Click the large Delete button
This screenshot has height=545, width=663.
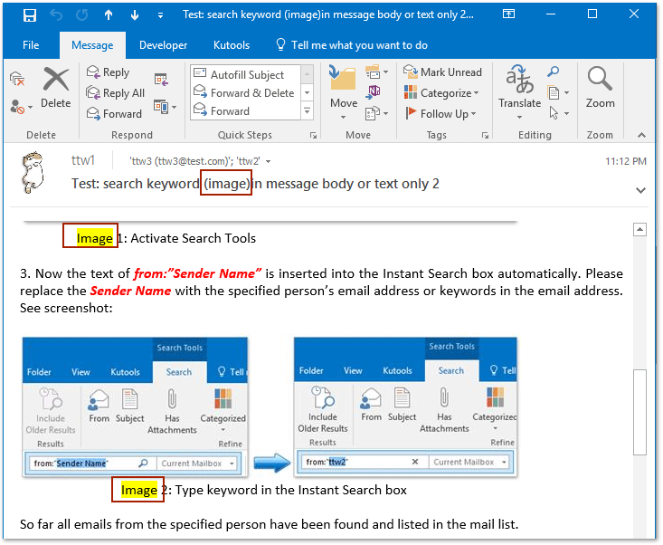[55, 88]
